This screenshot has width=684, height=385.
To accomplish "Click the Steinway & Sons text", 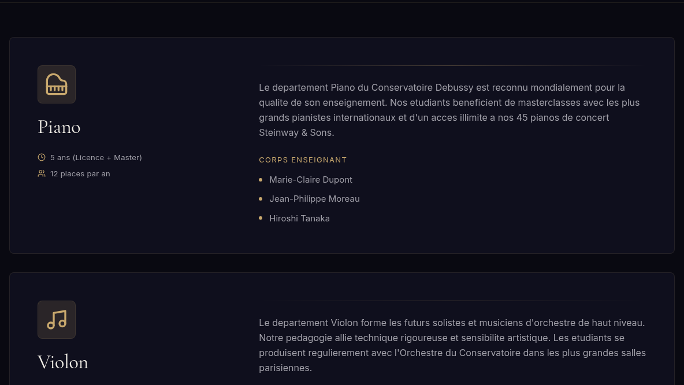I will coord(296,133).
